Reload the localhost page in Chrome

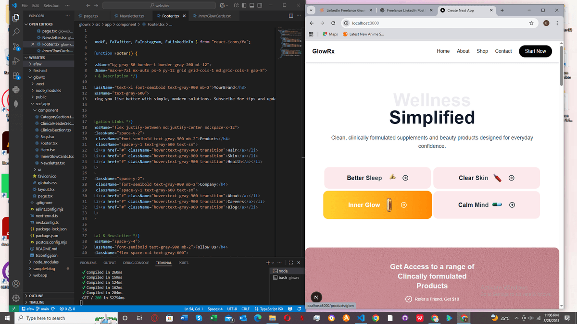pos(333,23)
